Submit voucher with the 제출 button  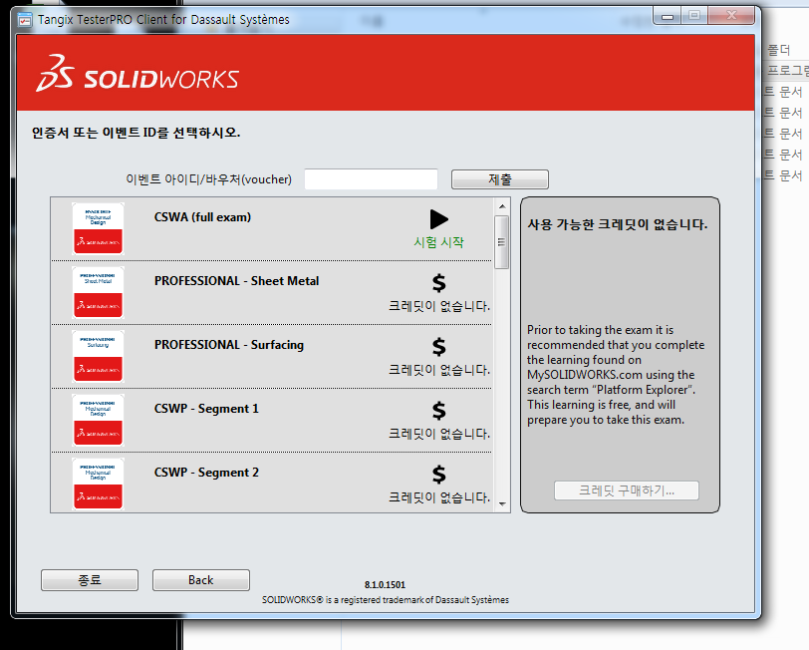(x=500, y=179)
